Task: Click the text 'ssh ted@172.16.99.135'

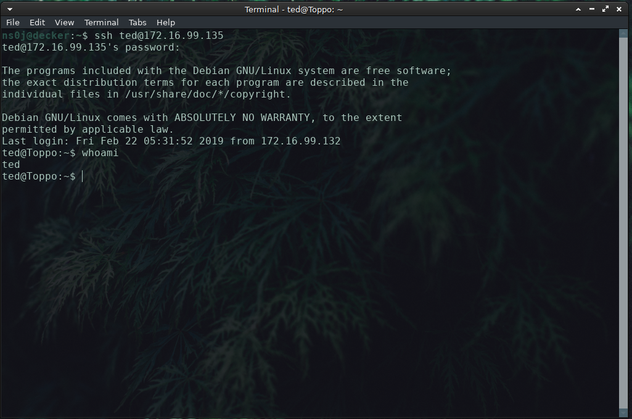Action: click(x=159, y=36)
